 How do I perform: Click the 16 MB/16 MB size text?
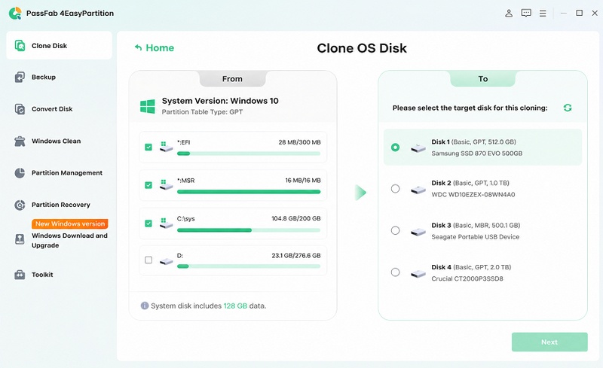pyautogui.click(x=303, y=180)
